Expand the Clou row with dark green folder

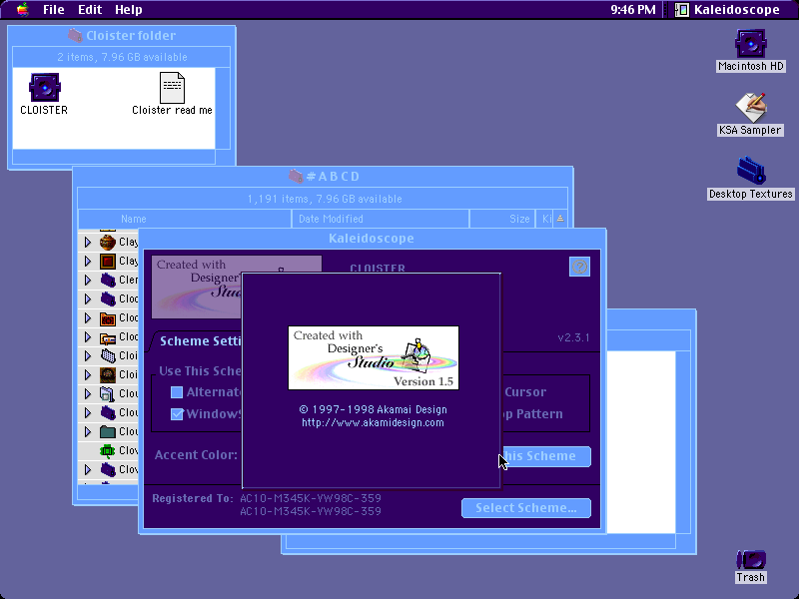point(88,432)
